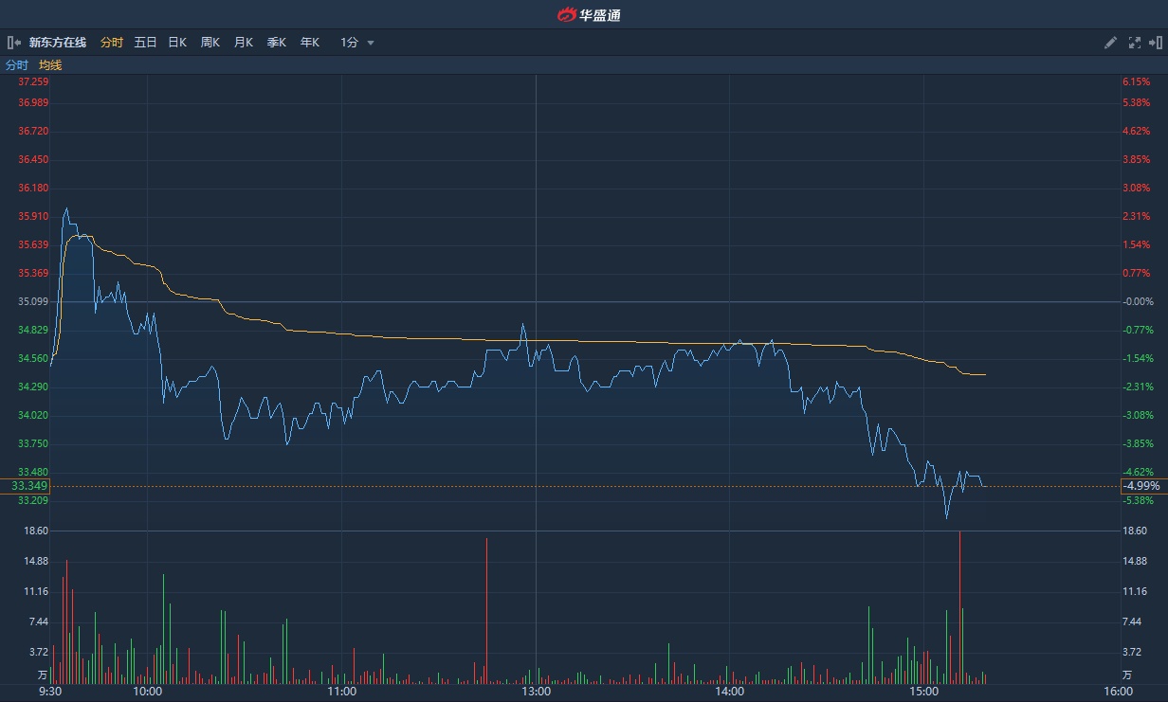Select the 周K weekly candlestick view
1168x702 pixels.
[x=210, y=43]
